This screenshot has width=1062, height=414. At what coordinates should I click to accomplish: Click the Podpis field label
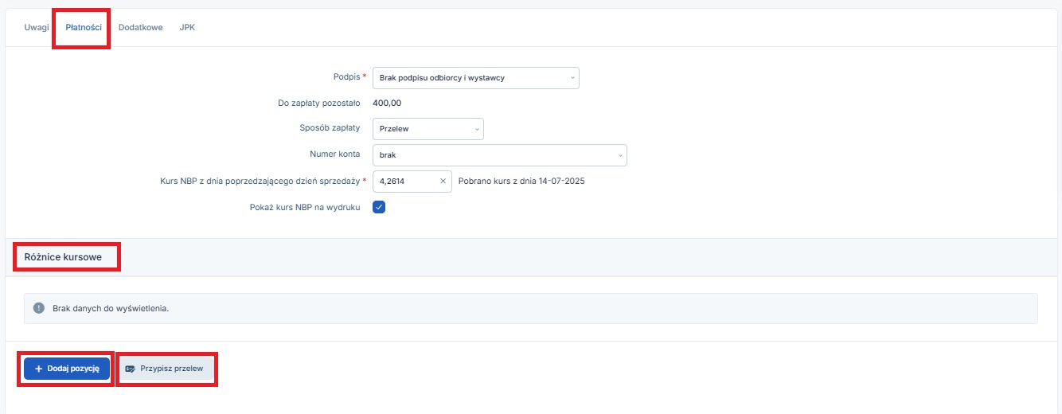pos(347,78)
